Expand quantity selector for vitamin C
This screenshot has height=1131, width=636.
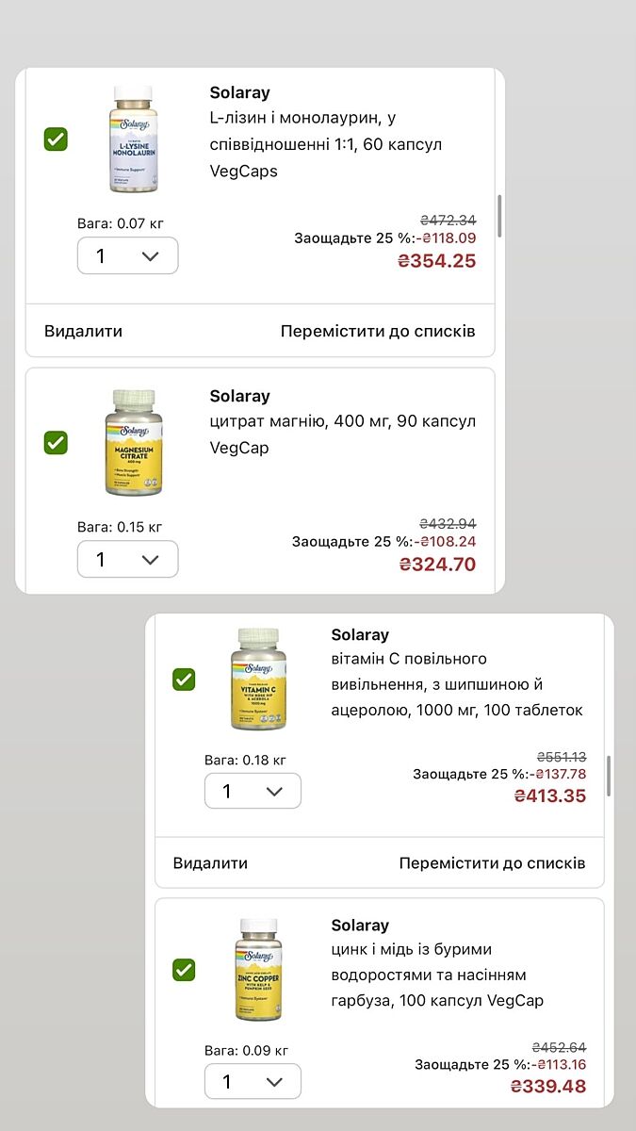click(253, 792)
